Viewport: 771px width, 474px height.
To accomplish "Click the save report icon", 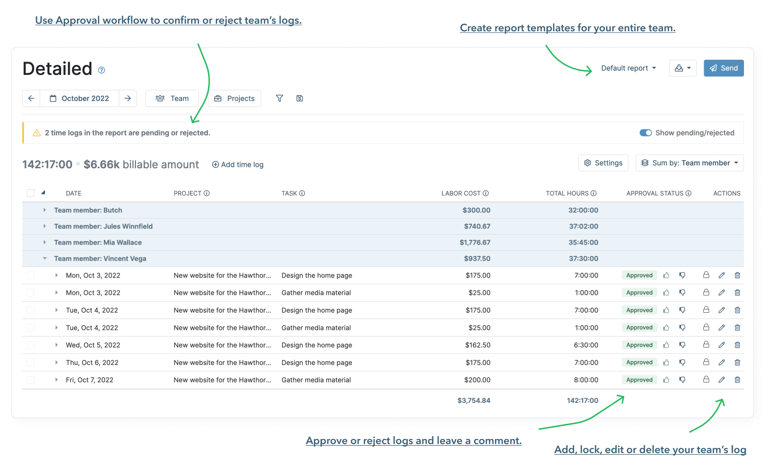I will 300,98.
